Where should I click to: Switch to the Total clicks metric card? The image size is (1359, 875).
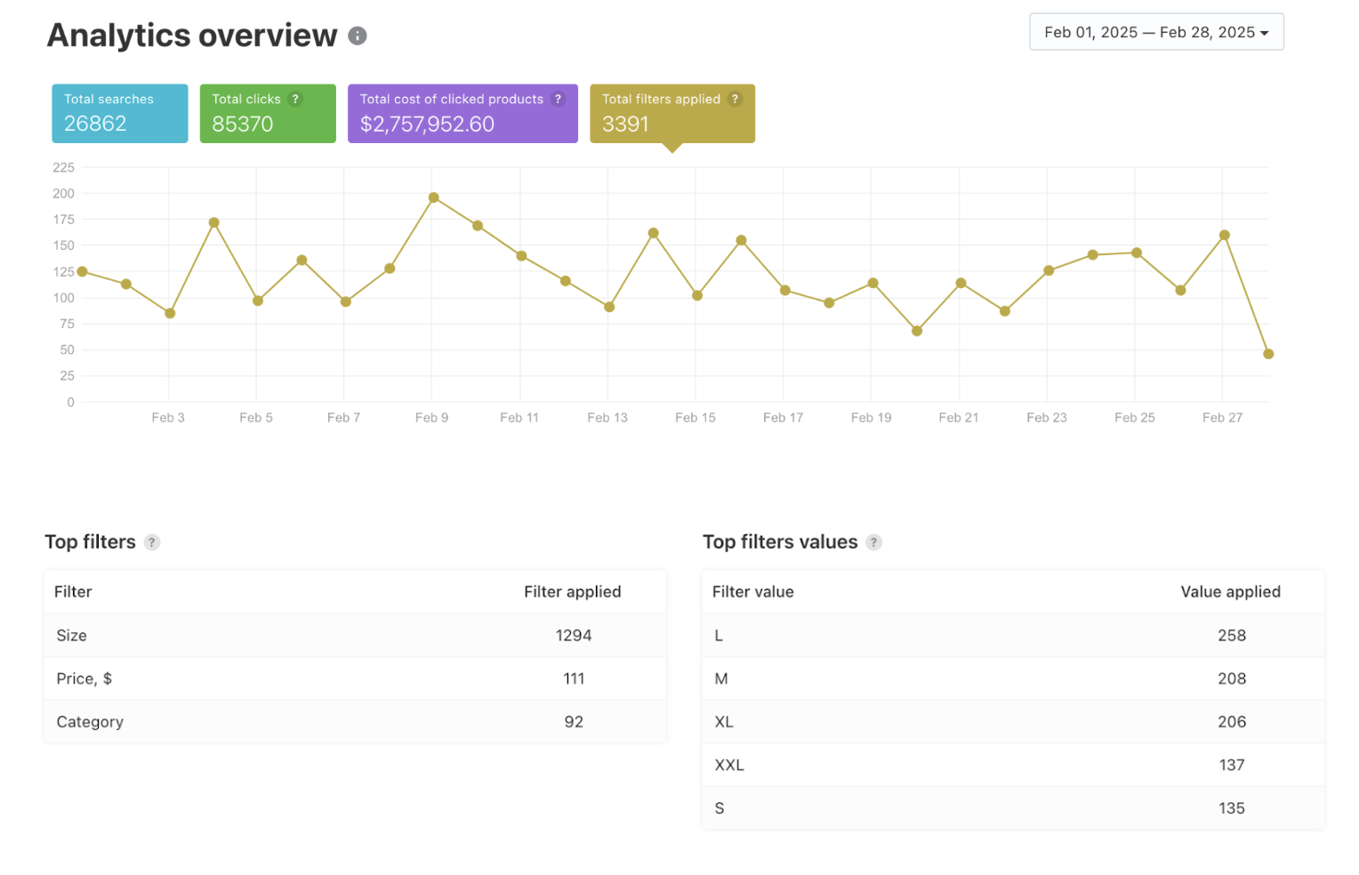(x=268, y=114)
